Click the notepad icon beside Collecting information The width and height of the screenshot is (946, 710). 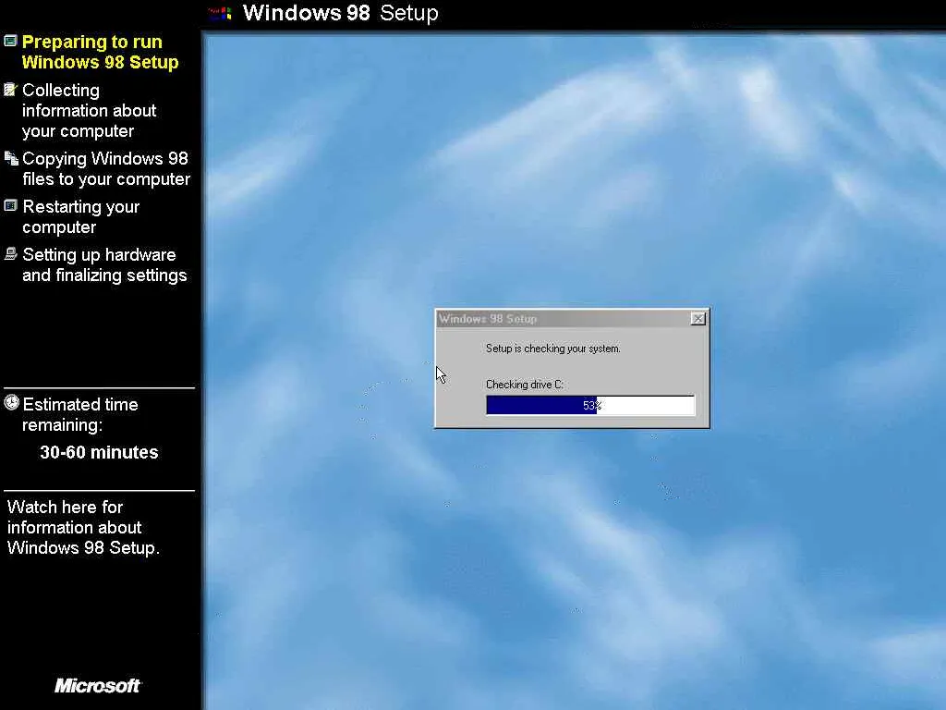pos(10,90)
